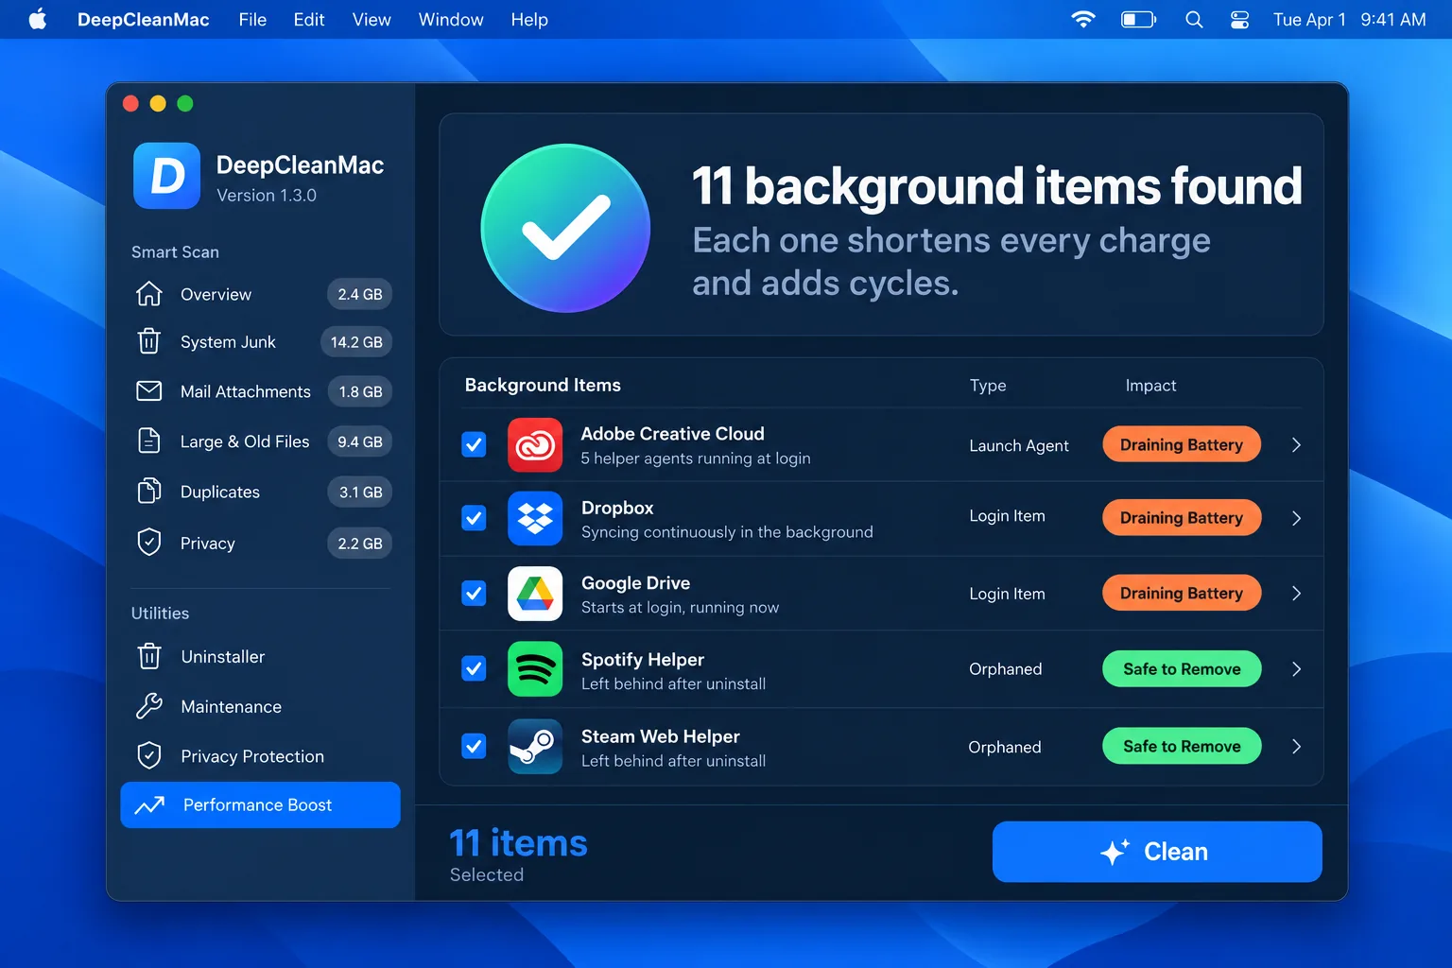Click the DeepCleanMac D logo icon
The width and height of the screenshot is (1452, 968).
166,176
